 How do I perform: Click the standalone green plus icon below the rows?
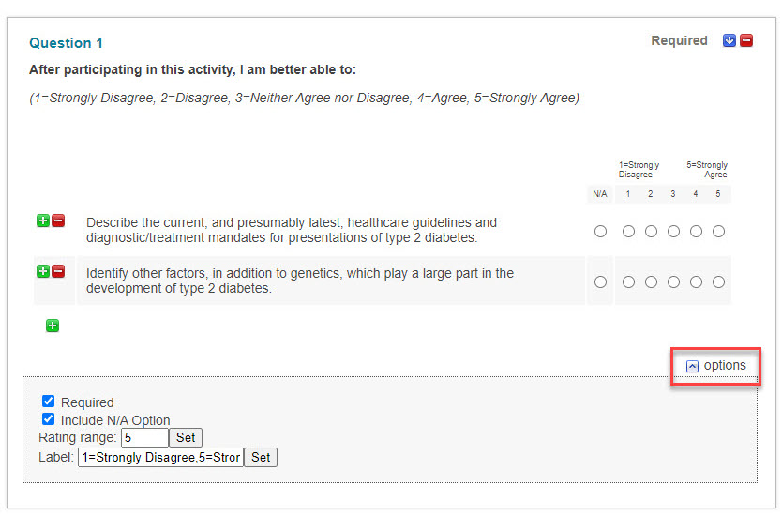pyautogui.click(x=53, y=326)
